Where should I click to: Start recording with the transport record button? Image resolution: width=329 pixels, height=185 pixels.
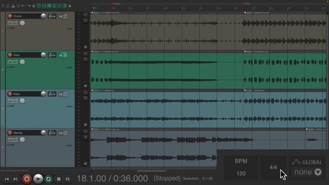(27, 179)
